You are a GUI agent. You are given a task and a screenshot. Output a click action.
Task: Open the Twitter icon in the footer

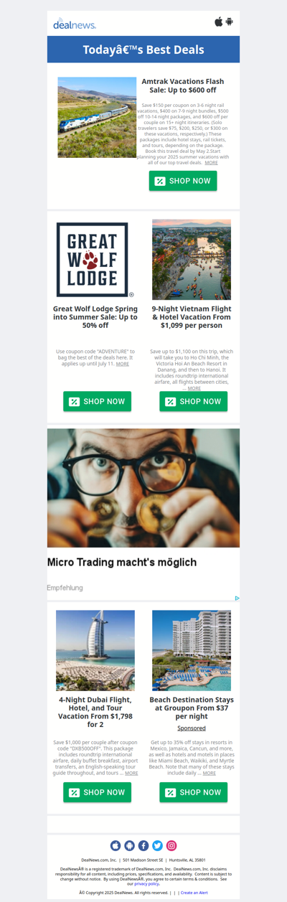click(157, 846)
